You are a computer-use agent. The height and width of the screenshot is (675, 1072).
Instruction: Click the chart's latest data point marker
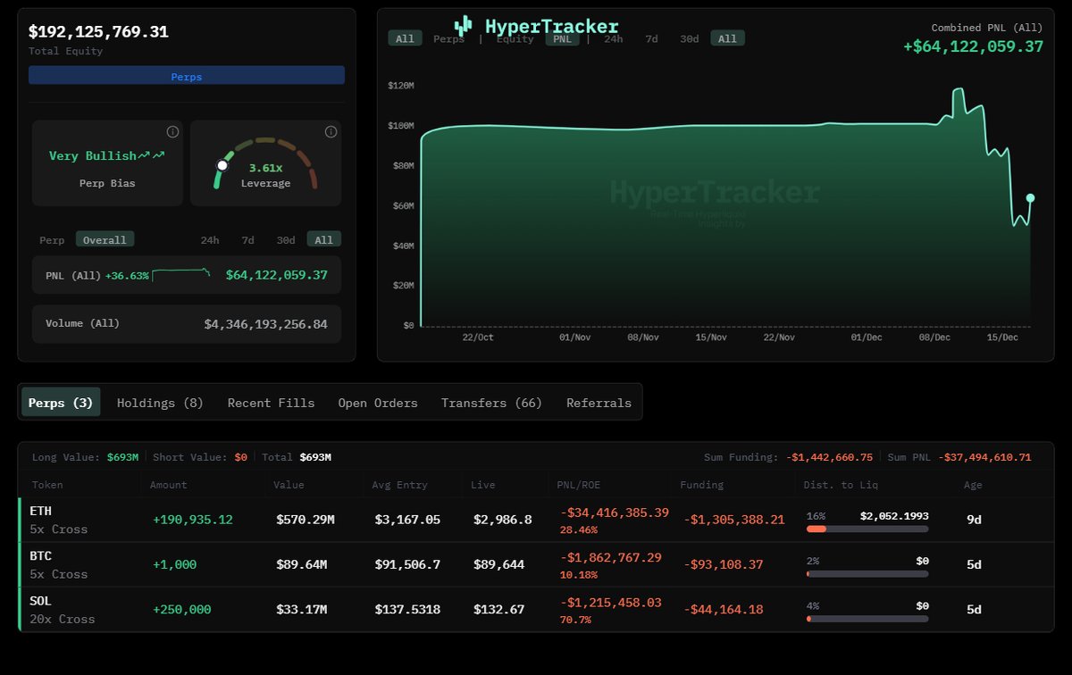tap(1030, 198)
